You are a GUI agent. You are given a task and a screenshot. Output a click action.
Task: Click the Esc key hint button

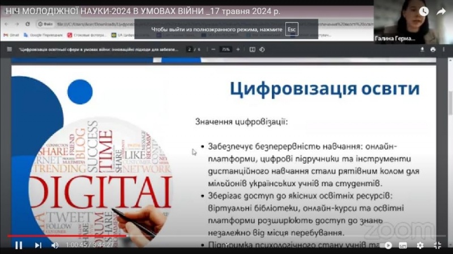(292, 29)
